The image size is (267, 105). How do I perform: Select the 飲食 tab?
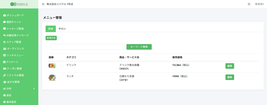[x=51, y=29]
